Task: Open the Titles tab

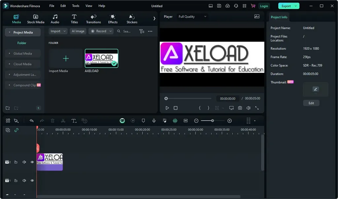Action: click(x=74, y=19)
